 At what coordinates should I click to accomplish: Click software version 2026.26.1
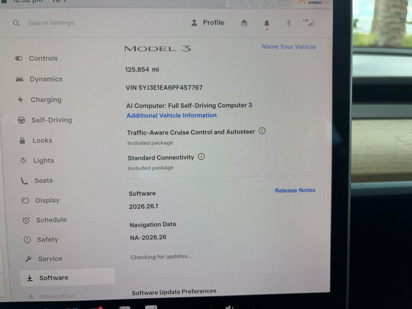pos(144,206)
